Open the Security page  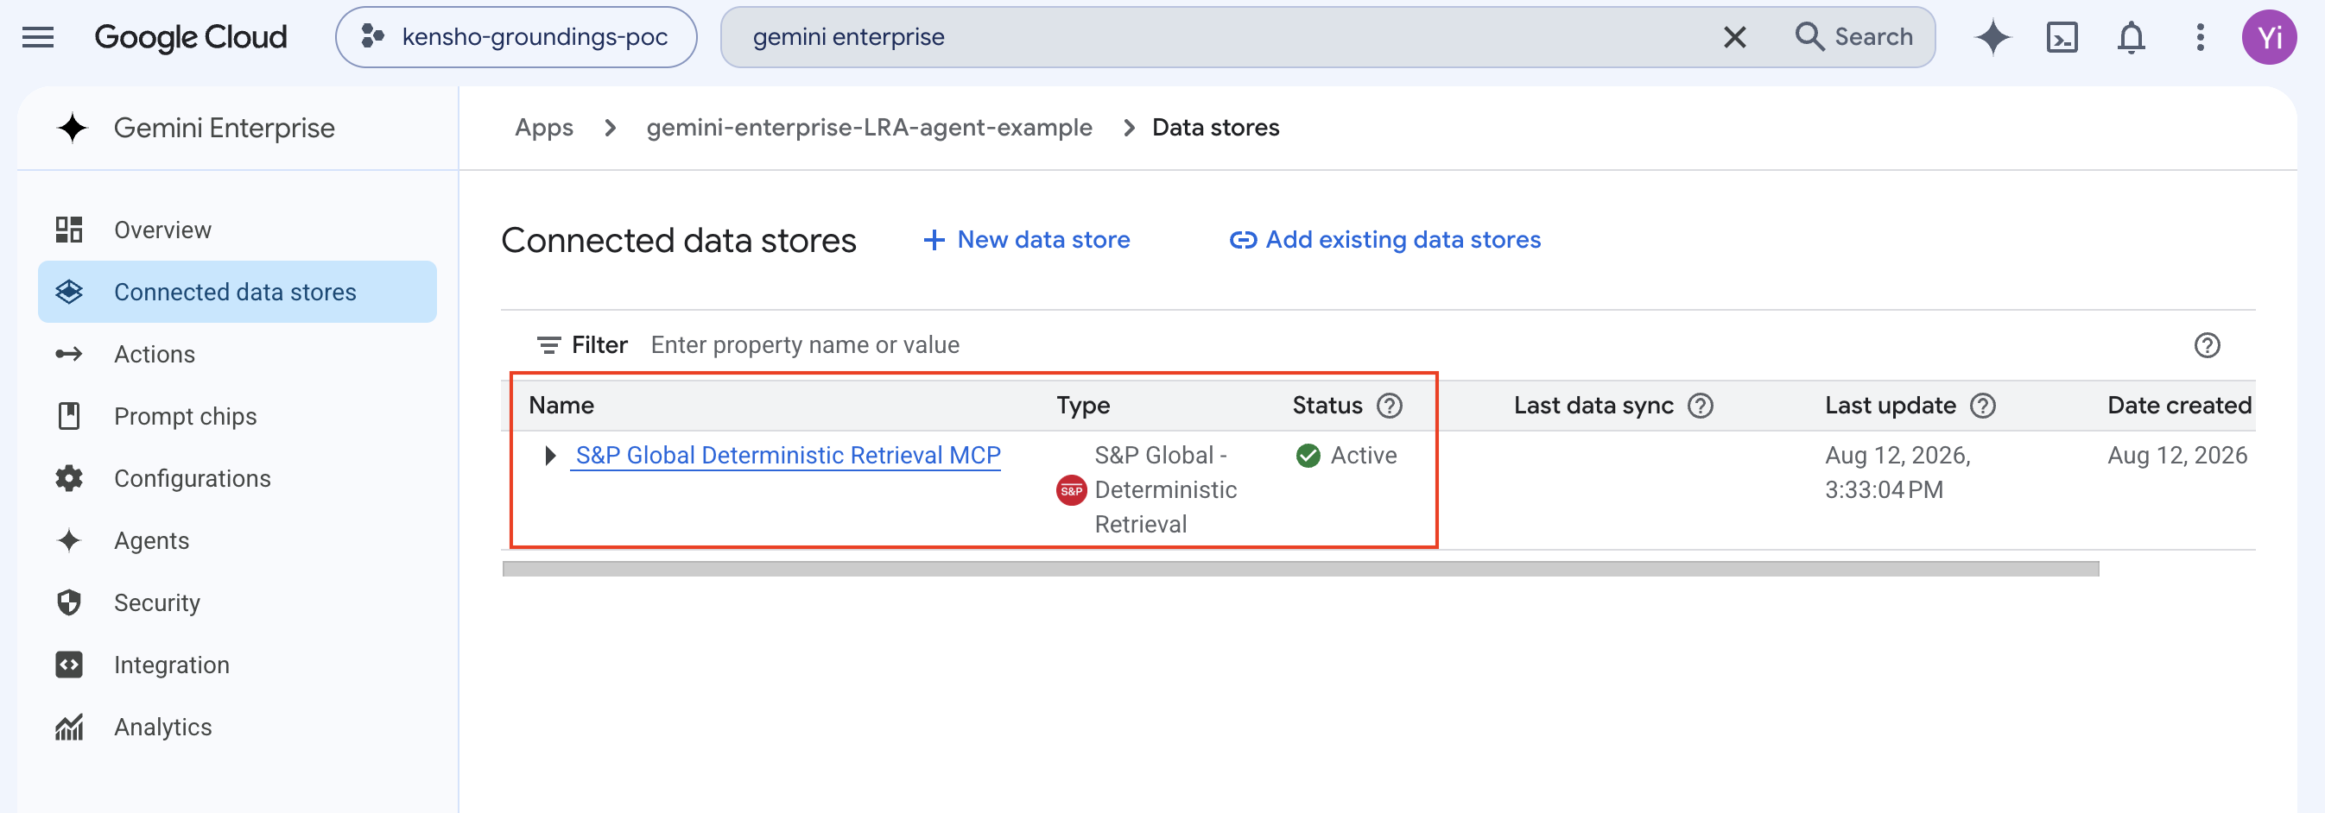(238, 602)
